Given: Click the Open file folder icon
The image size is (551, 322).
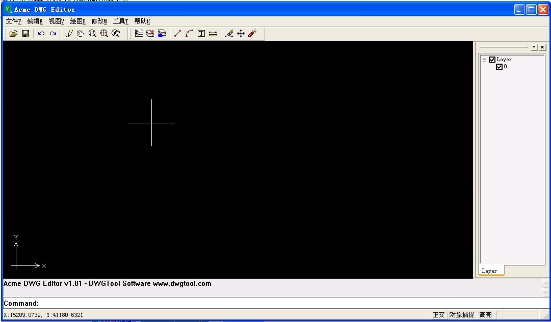Looking at the screenshot, I should pyautogui.click(x=14, y=34).
